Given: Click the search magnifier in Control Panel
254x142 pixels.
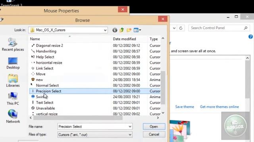Looking at the screenshot, I should (x=246, y=28).
